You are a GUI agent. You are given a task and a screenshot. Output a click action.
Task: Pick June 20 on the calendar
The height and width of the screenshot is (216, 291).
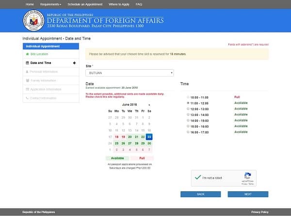[x=129, y=137]
